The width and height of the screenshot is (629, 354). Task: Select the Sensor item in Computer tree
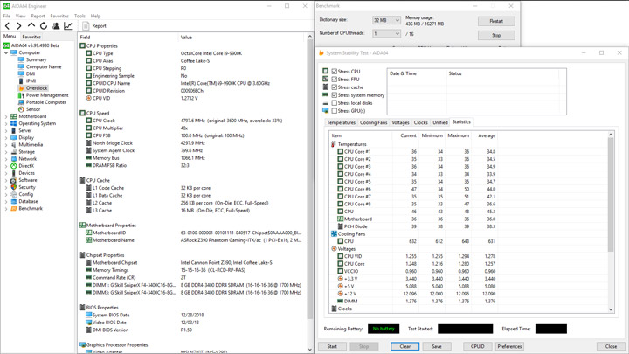(32, 109)
